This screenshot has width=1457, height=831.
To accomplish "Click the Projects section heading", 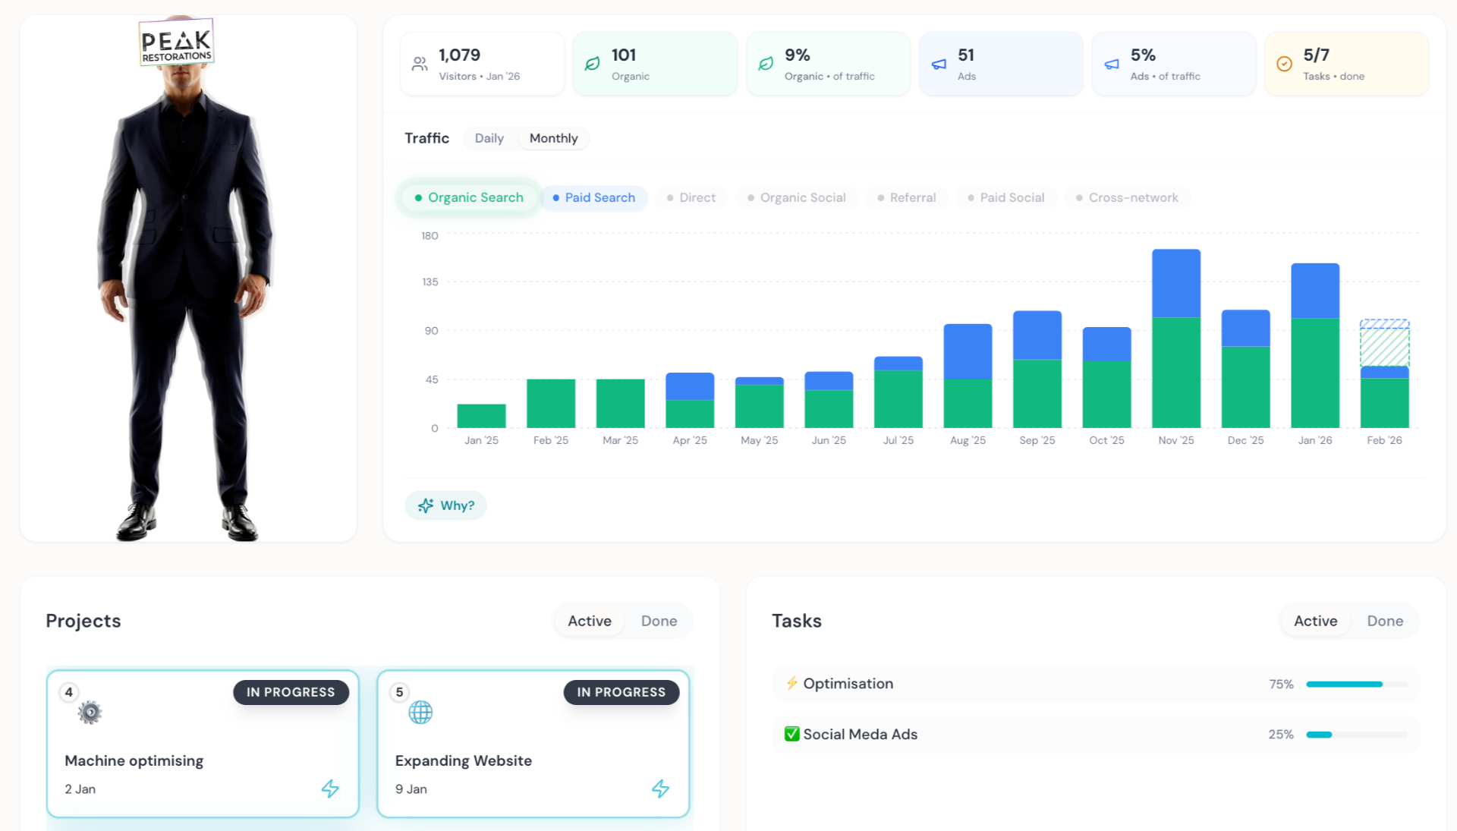I will 83,621.
